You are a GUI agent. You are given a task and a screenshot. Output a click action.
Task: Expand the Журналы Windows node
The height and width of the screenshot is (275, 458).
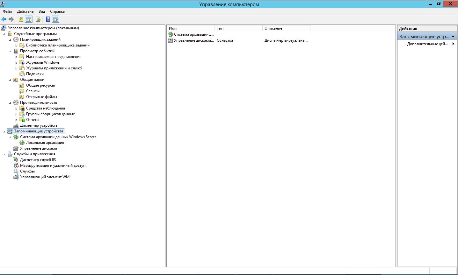click(x=16, y=63)
